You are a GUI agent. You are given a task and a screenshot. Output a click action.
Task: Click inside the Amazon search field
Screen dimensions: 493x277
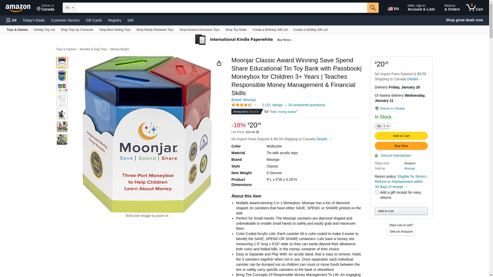221,8
